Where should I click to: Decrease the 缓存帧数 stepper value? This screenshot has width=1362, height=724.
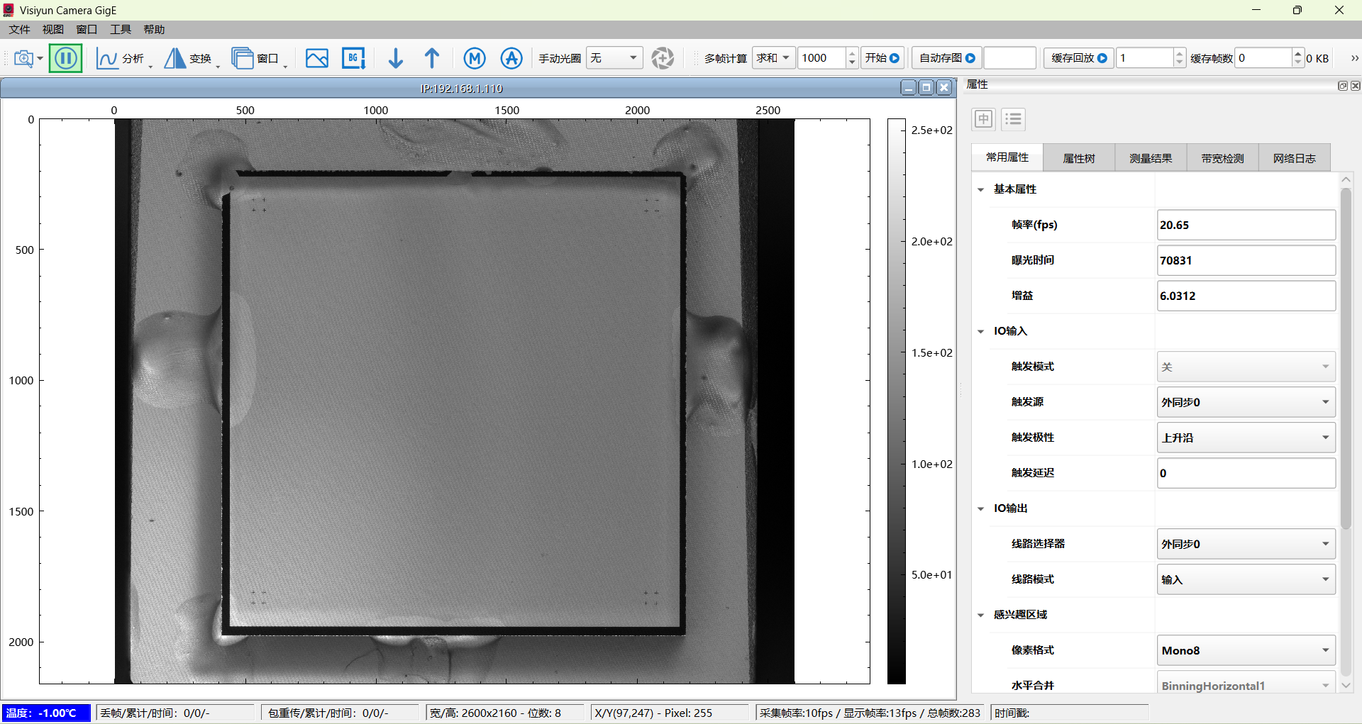(1297, 63)
